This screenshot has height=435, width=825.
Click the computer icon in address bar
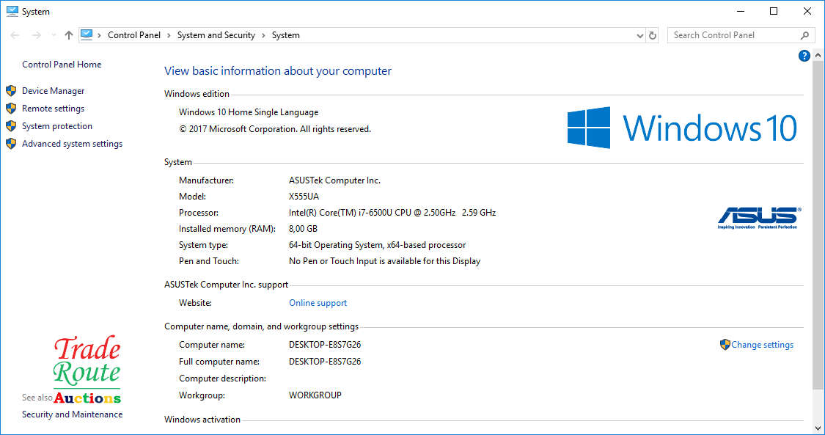coord(87,34)
